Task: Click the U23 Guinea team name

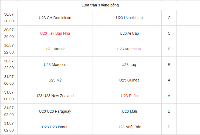Action: 129,80
